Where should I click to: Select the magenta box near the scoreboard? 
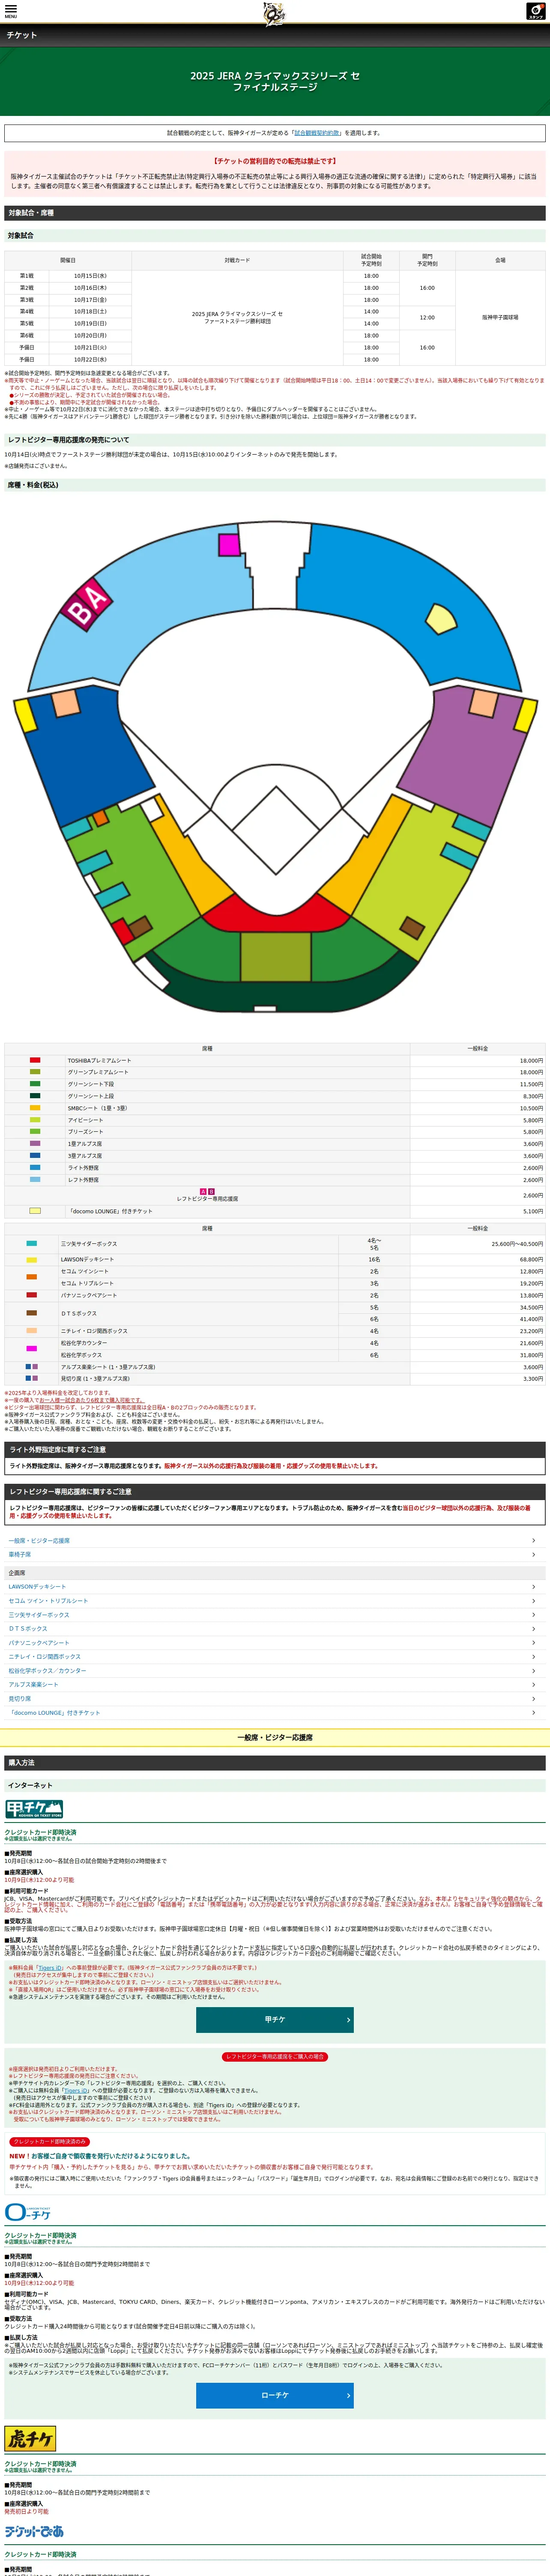tap(230, 545)
